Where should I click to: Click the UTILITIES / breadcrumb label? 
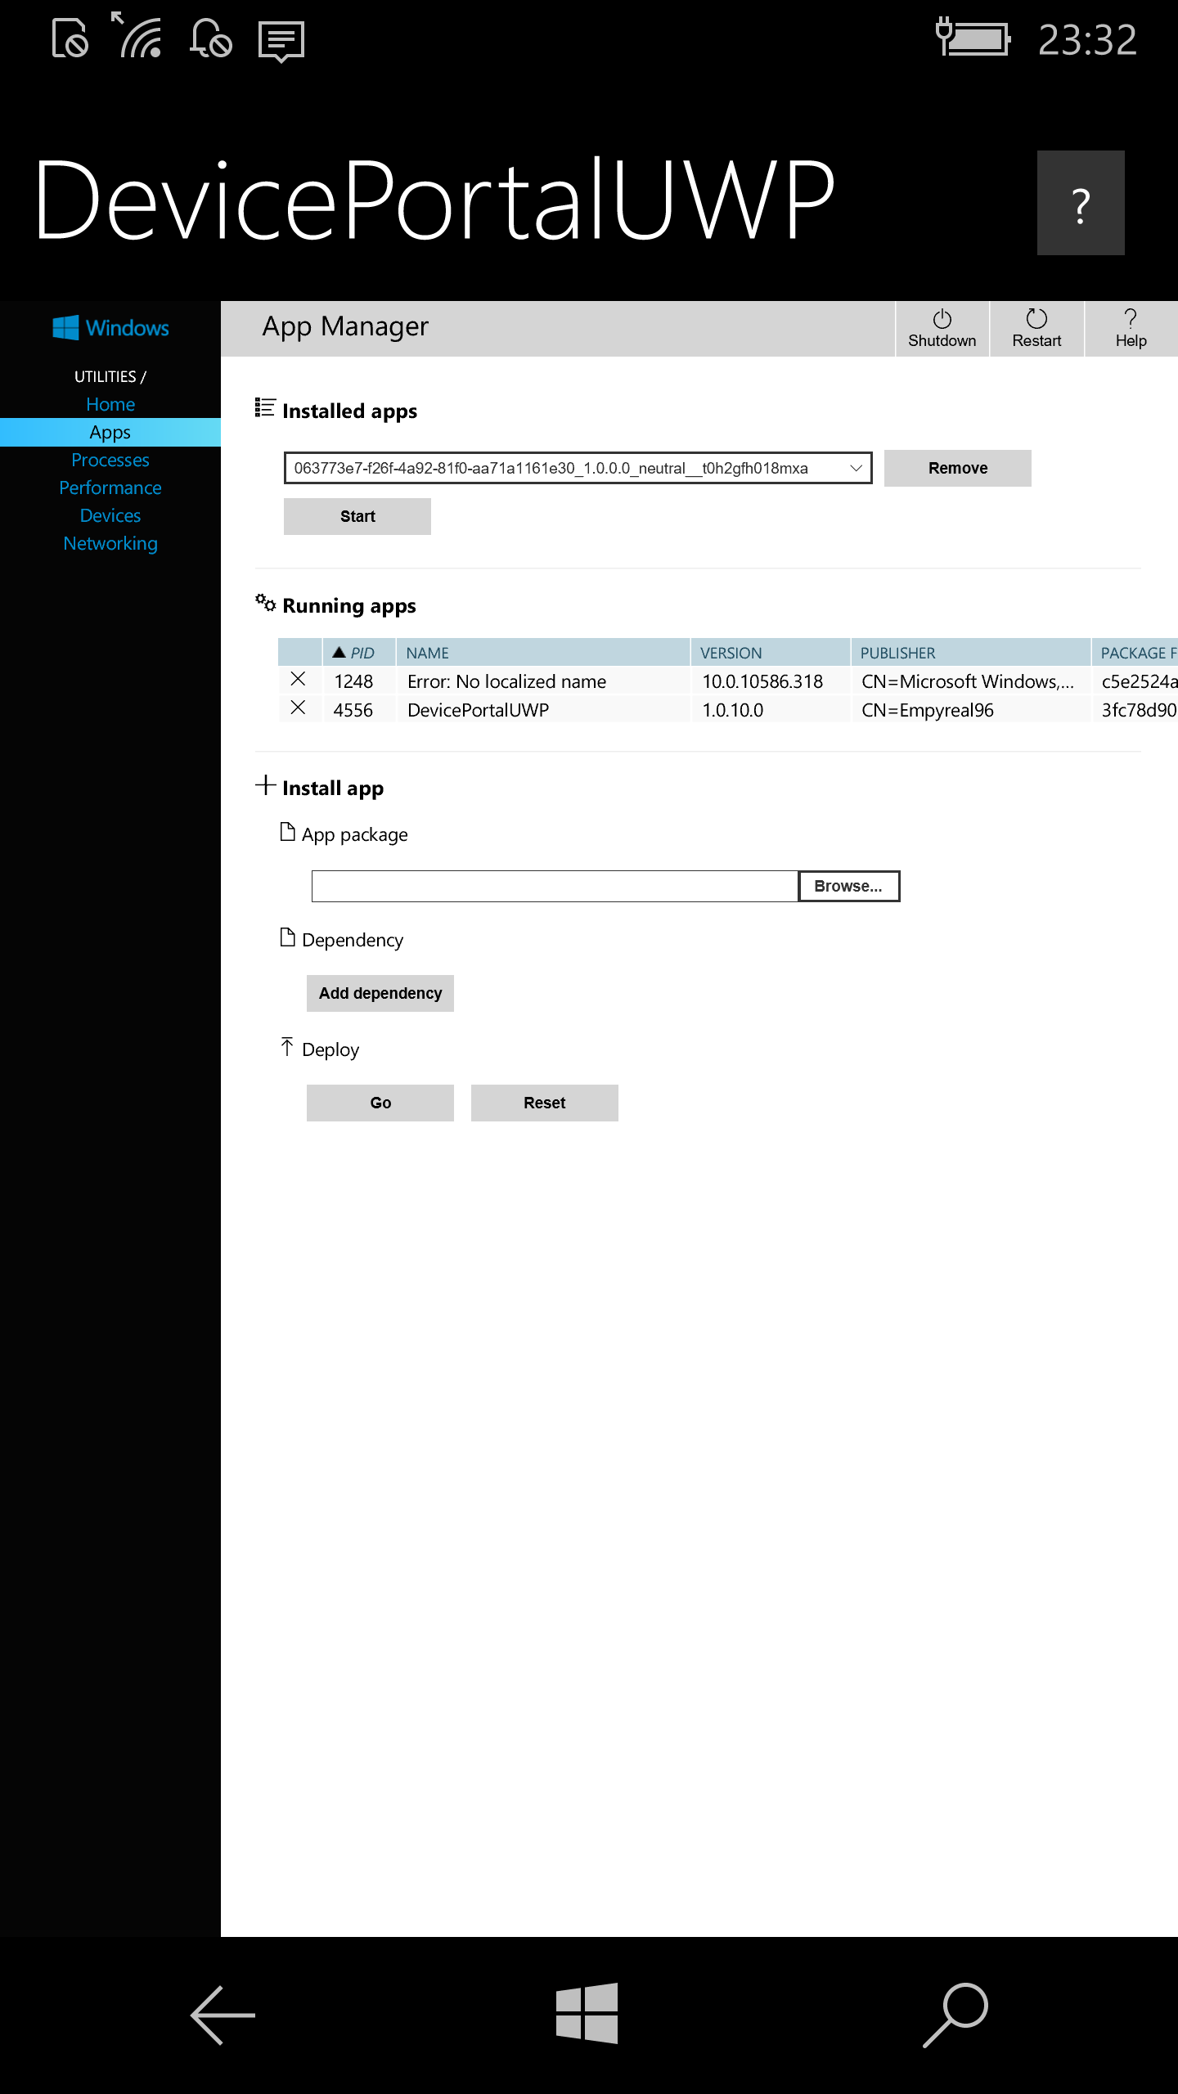point(110,377)
